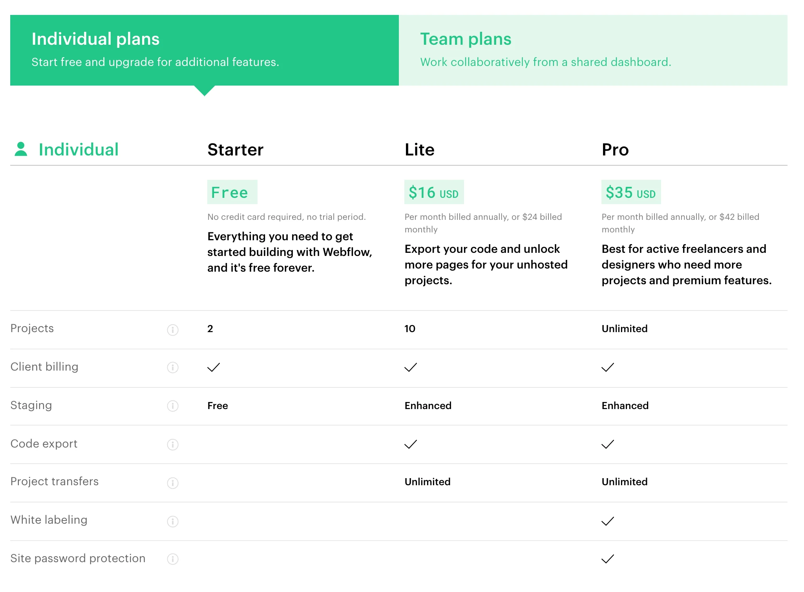Select the Individual plans tab
This screenshot has height=592, width=804.
point(204,50)
